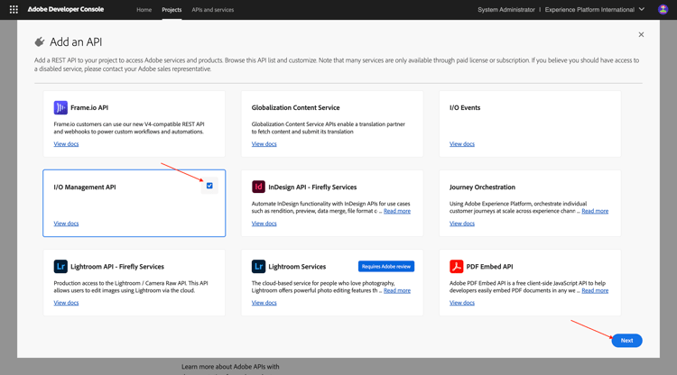Expand the organization switcher dropdown
Screen dimensions: 677x375
pyautogui.click(x=642, y=10)
